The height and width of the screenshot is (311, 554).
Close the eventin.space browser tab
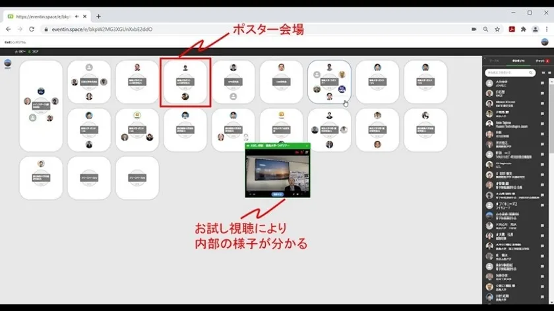85,16
